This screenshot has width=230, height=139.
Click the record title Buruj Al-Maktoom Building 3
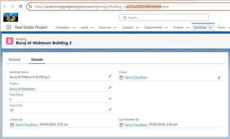click(x=44, y=43)
